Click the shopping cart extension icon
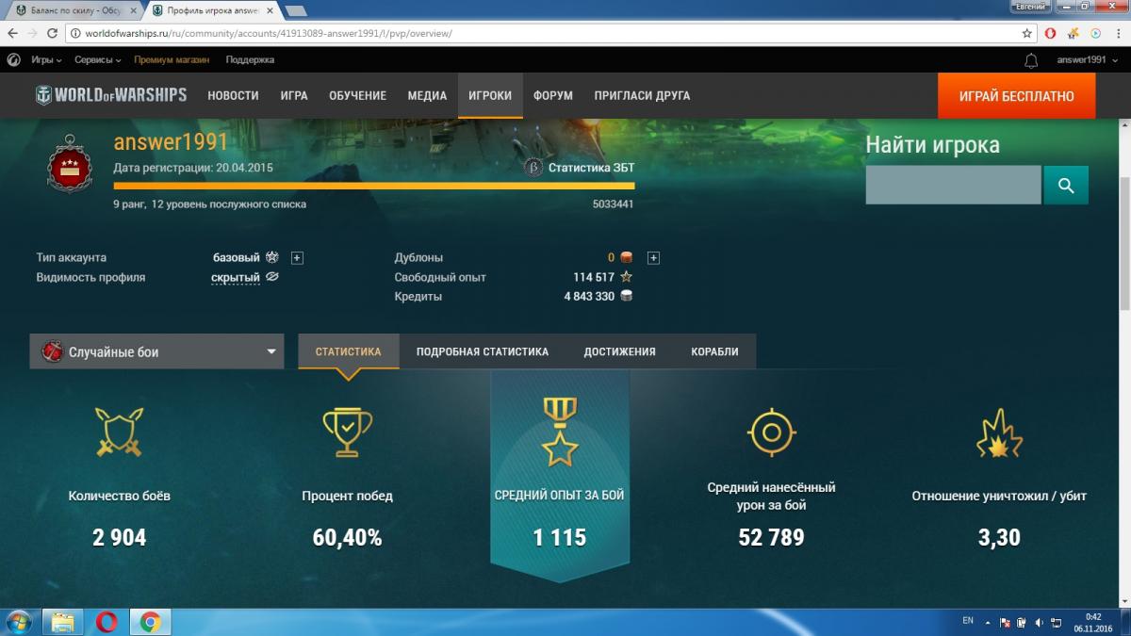This screenshot has height=636, width=1131. (x=1074, y=33)
